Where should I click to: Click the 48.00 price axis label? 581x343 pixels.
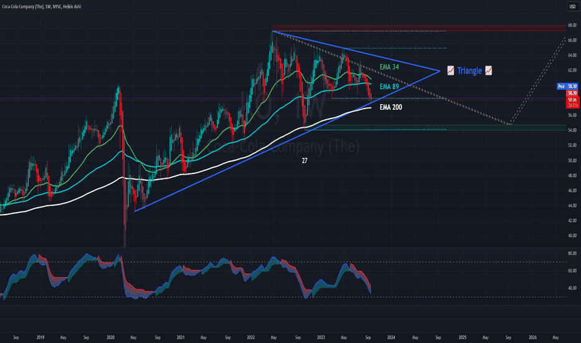[x=572, y=175]
